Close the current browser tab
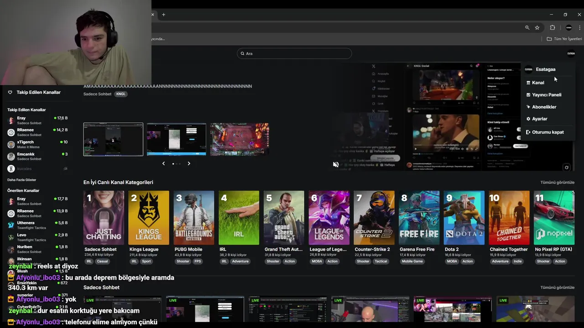 [153, 15]
